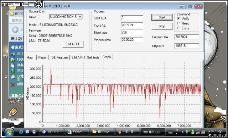Select the Read command radio button
The width and height of the screenshot is (228, 138).
click(x=178, y=23)
